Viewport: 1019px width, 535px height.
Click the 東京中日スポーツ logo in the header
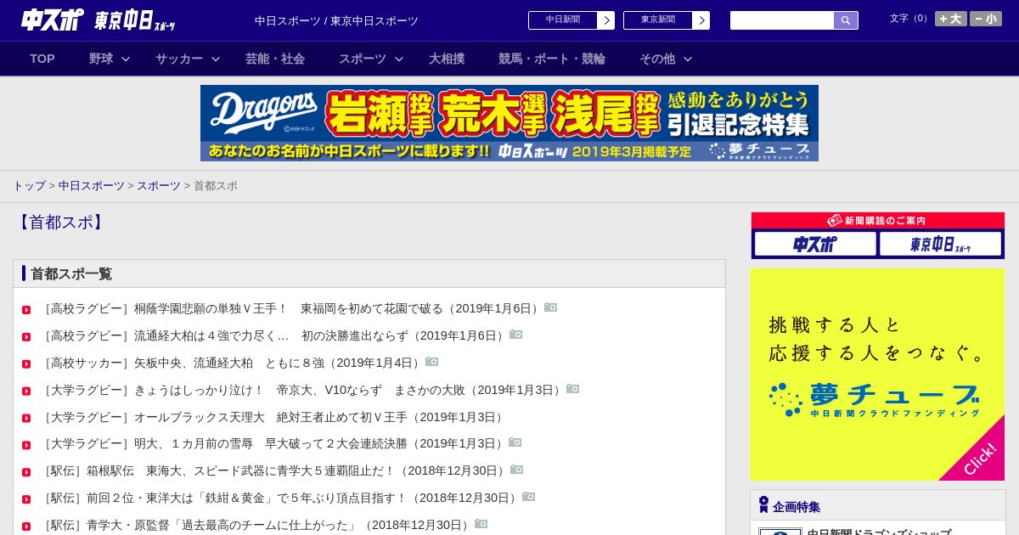click(x=134, y=20)
